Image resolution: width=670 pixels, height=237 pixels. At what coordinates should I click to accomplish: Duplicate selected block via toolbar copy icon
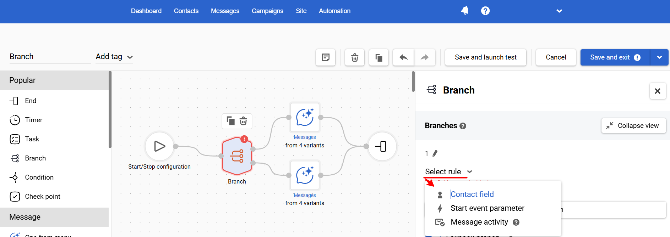(x=379, y=57)
